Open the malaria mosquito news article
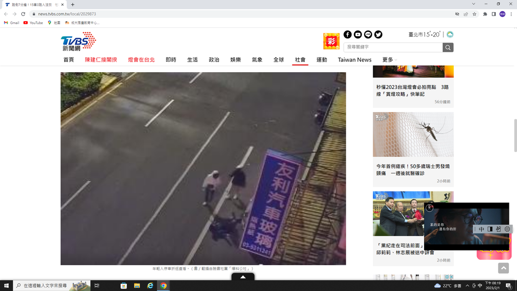Screen dimensions: 517x291 413,169
